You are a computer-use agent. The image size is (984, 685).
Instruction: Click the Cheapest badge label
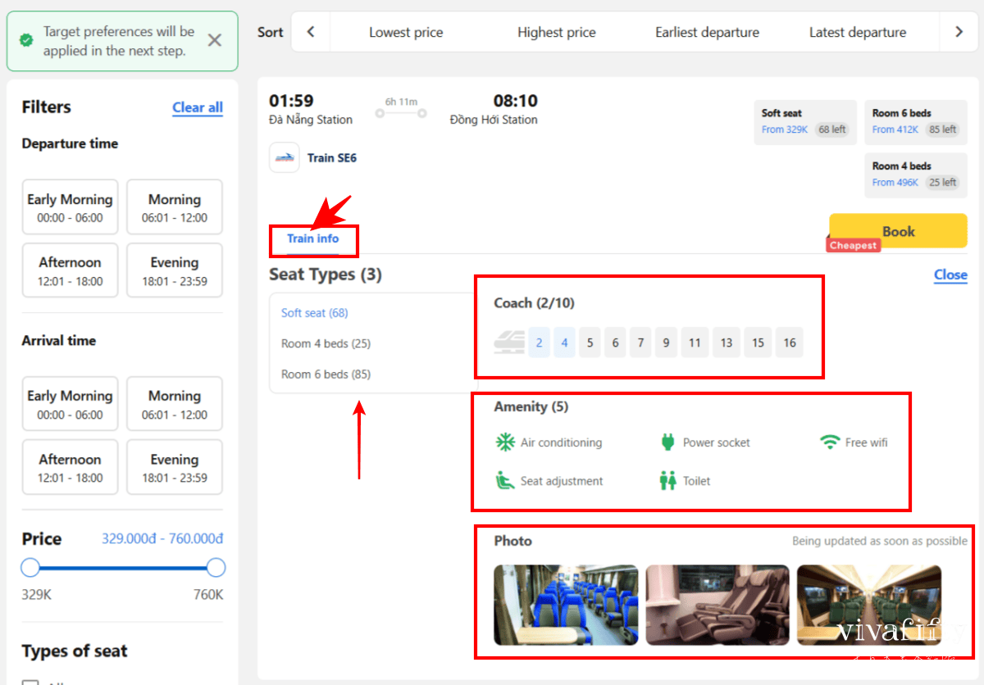click(x=853, y=245)
